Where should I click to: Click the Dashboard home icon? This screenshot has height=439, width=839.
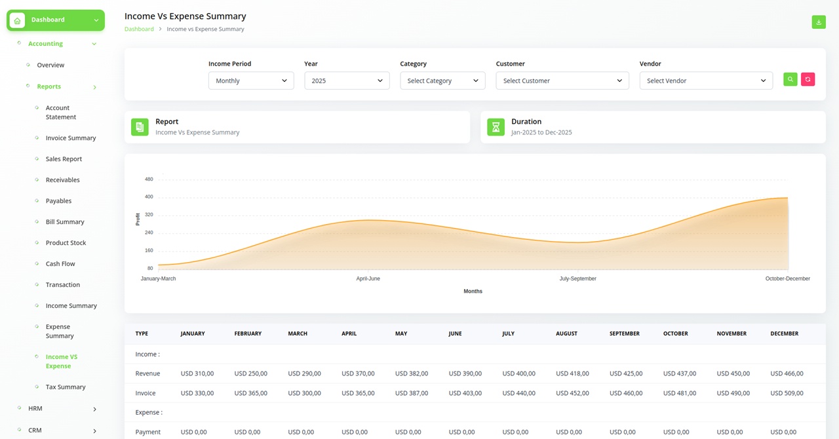click(17, 20)
